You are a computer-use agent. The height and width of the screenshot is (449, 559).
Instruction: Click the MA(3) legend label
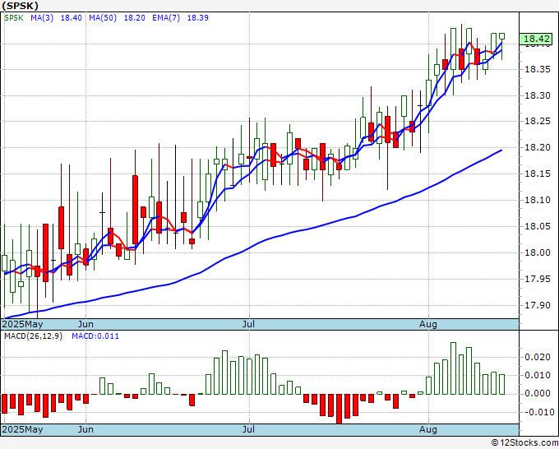coord(42,18)
